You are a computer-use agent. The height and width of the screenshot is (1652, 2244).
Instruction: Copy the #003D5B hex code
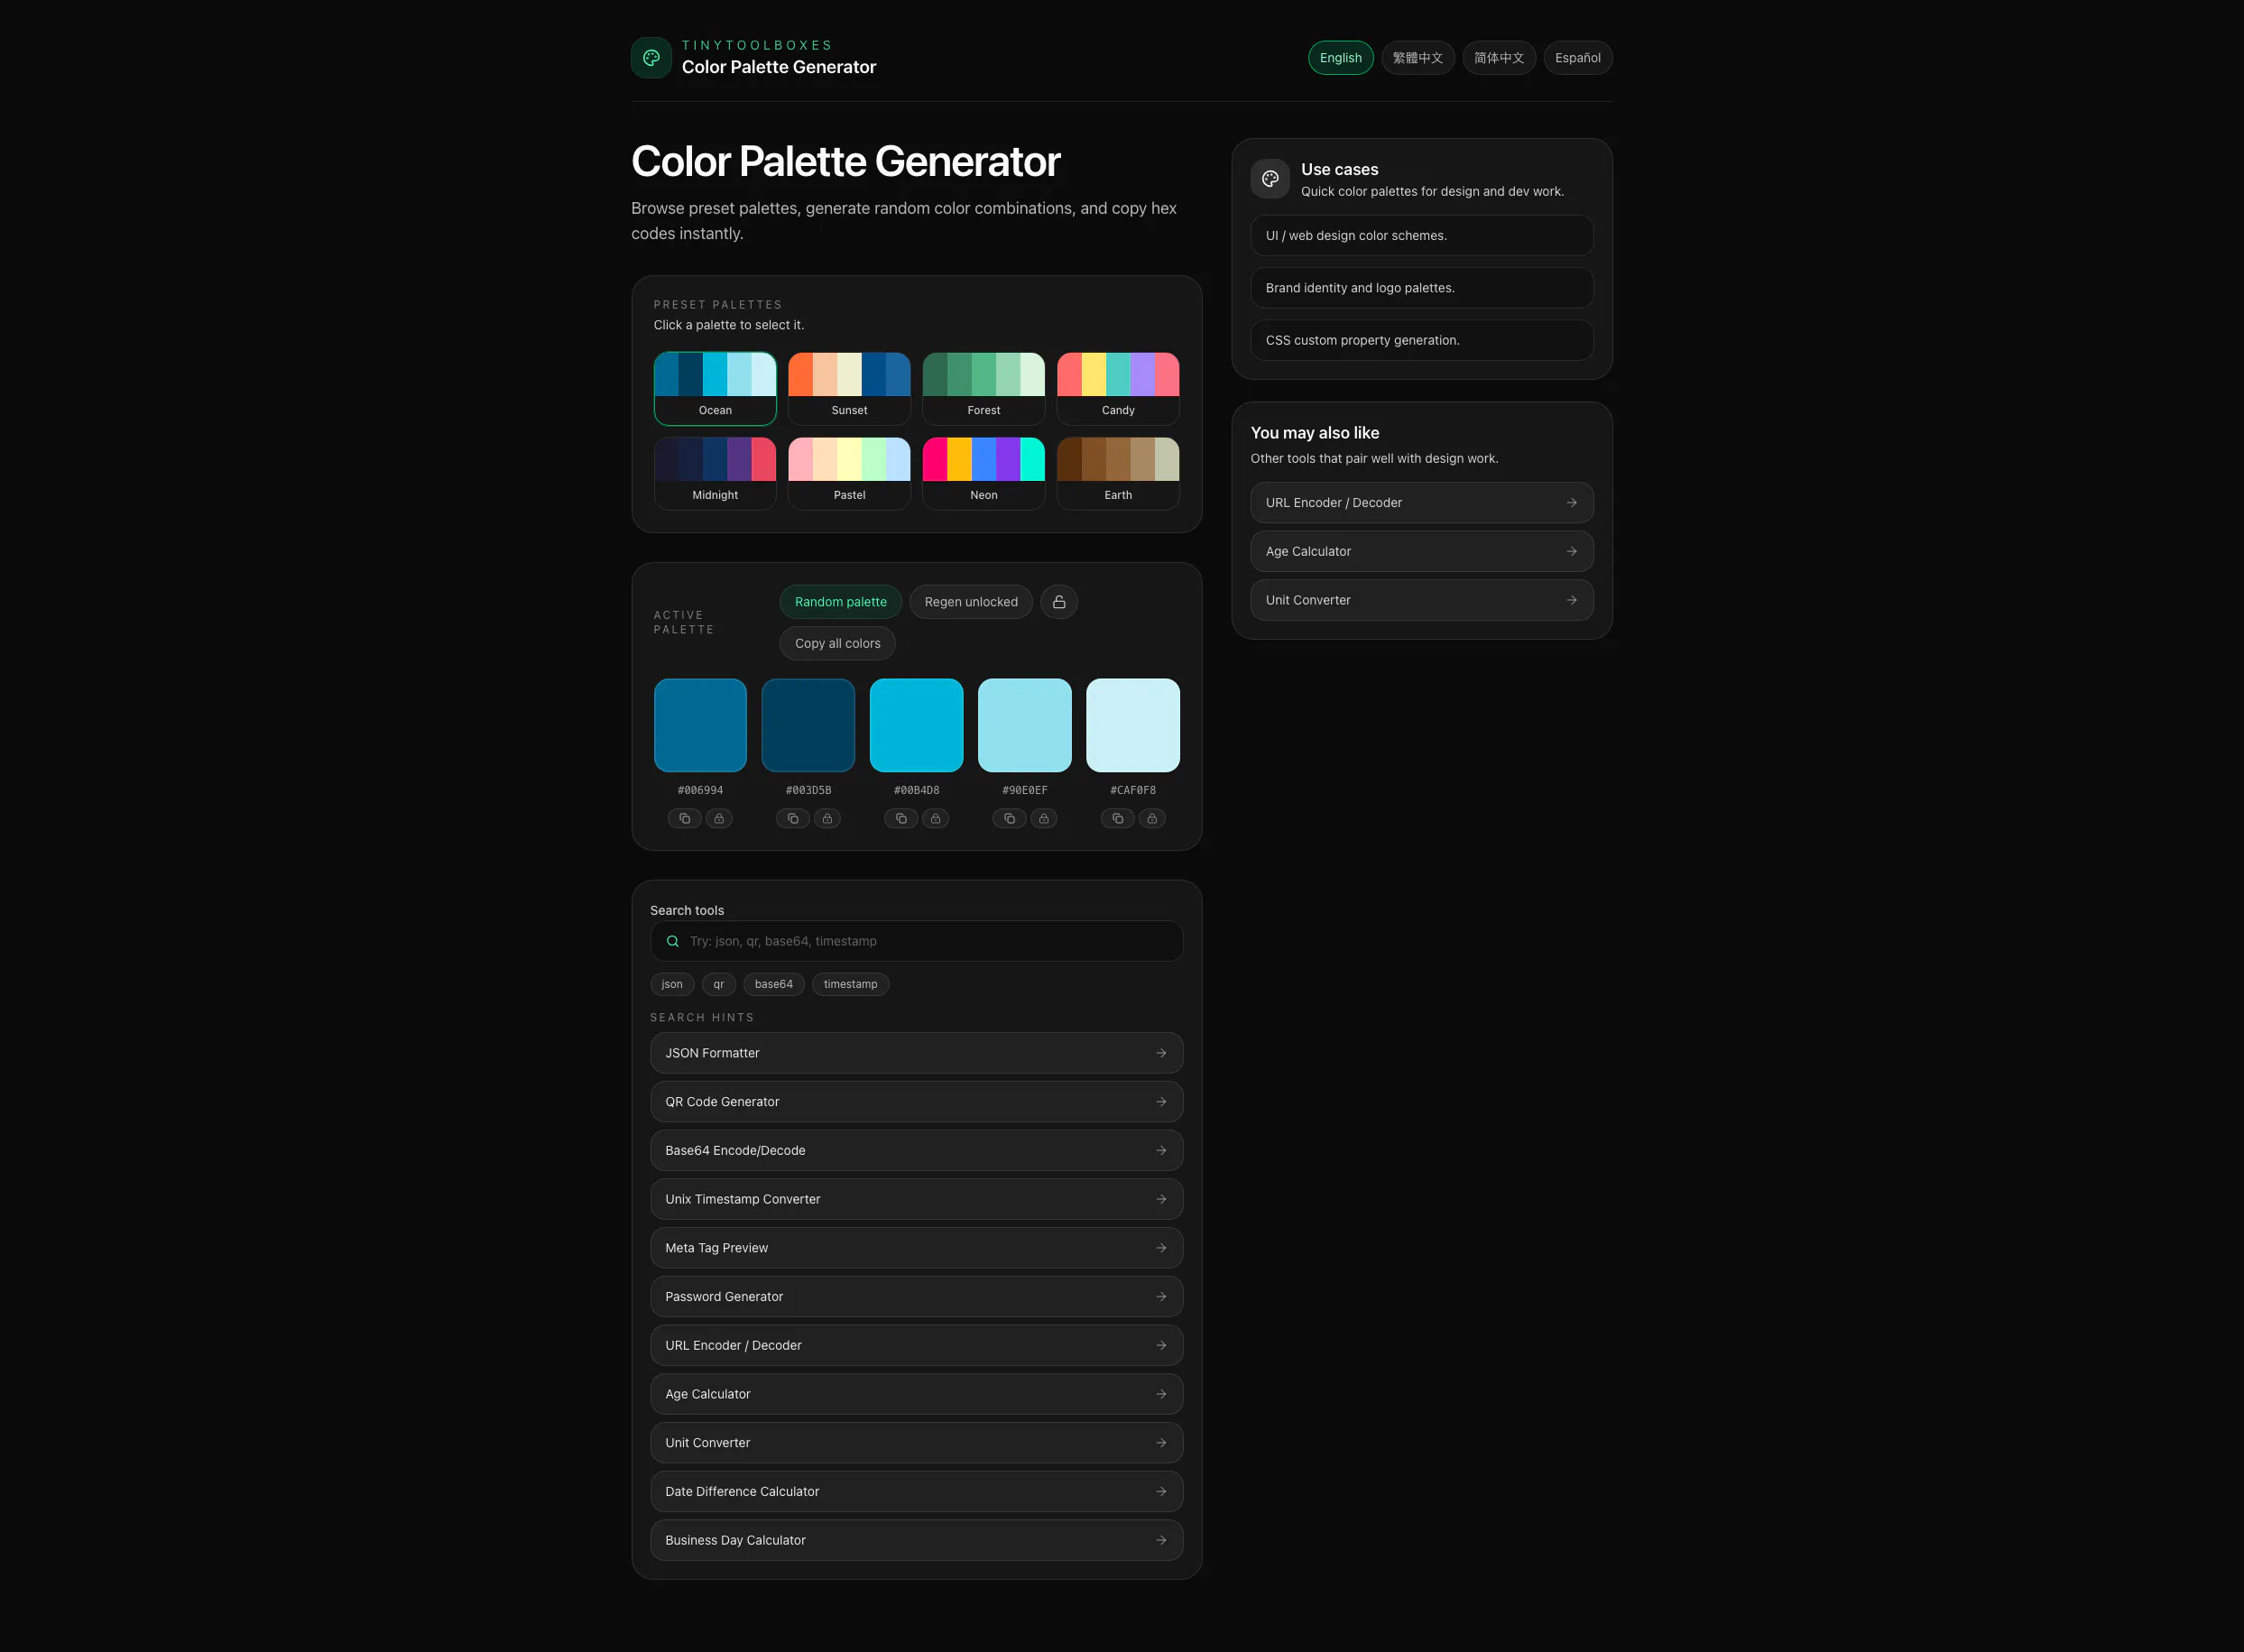pos(792,819)
